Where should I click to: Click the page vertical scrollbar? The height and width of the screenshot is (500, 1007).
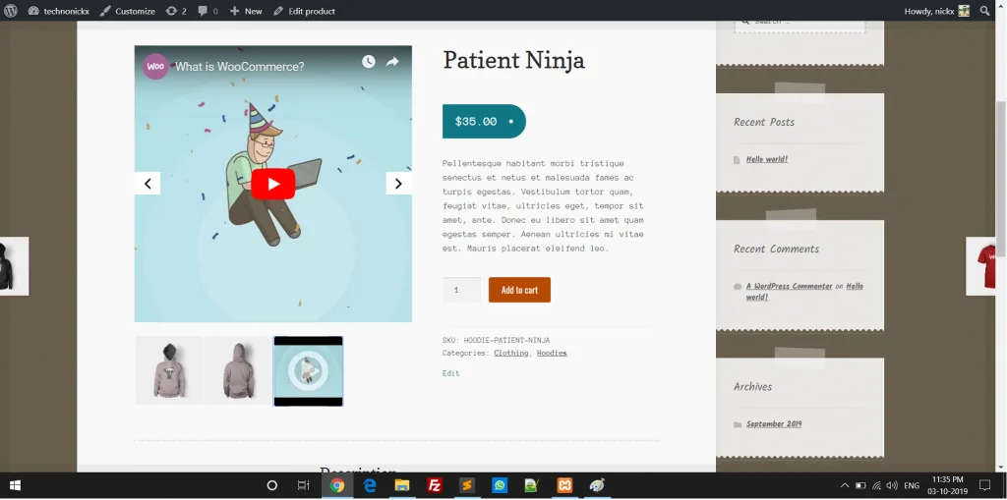coord(1000,180)
